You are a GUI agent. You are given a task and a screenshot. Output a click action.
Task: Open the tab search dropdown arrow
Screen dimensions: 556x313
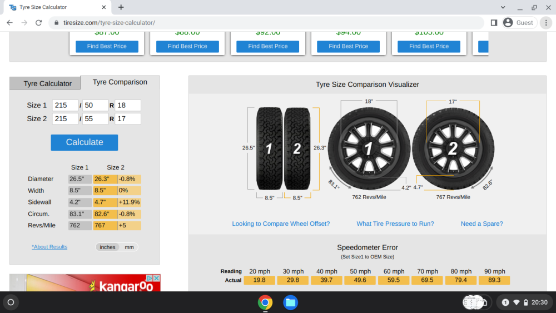point(503,7)
